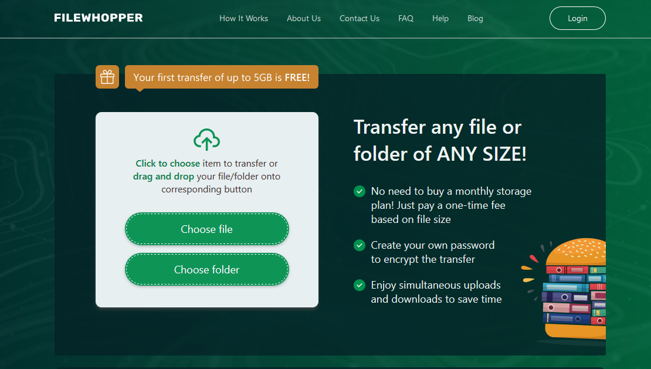Click the cloud upload icon

[x=206, y=140]
